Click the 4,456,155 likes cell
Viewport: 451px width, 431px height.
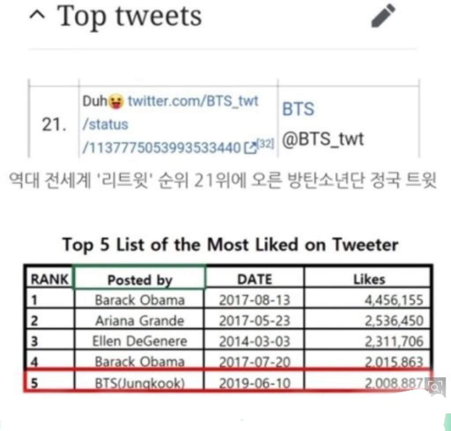click(368, 299)
